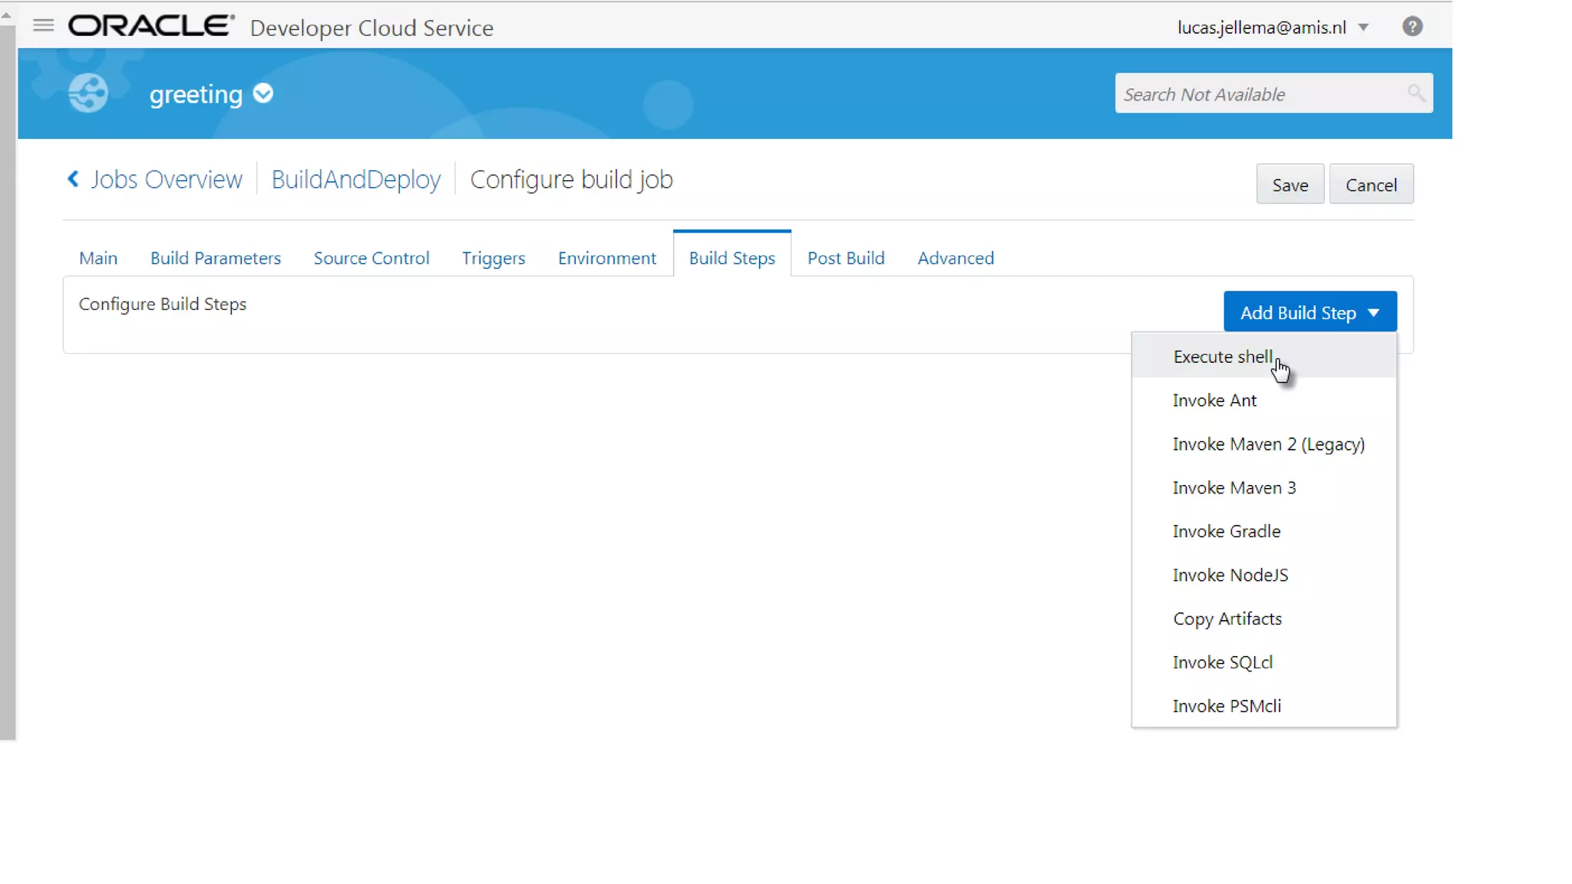Open the Post Build tab

coord(845,259)
